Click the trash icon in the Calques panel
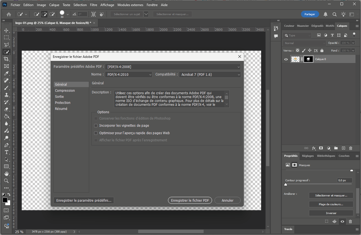361x235 pixels. click(x=351, y=148)
